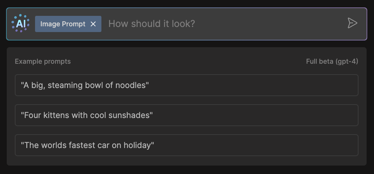Viewport: 374px width, 174px height.
Task: Select the noodles suggestion row
Action: pos(186,85)
